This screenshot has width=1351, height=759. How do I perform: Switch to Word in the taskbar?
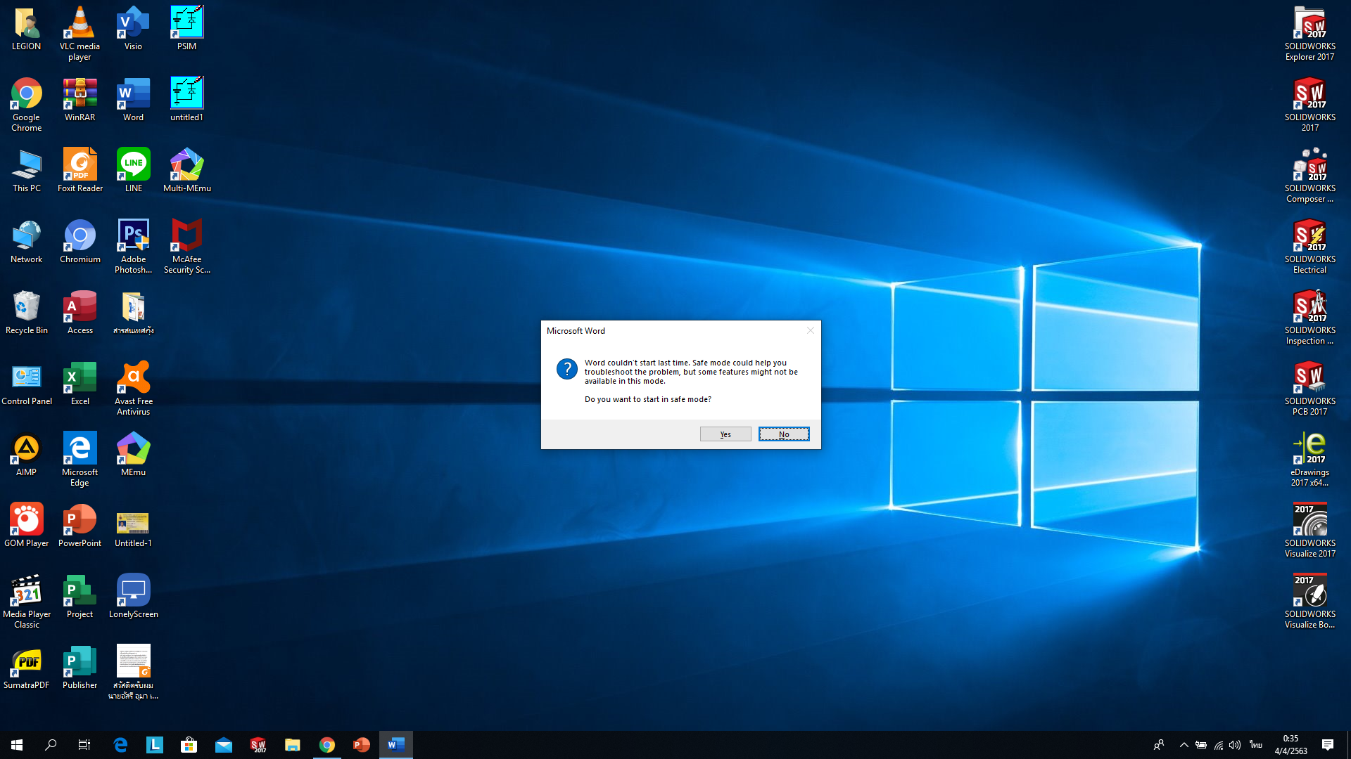tap(396, 745)
